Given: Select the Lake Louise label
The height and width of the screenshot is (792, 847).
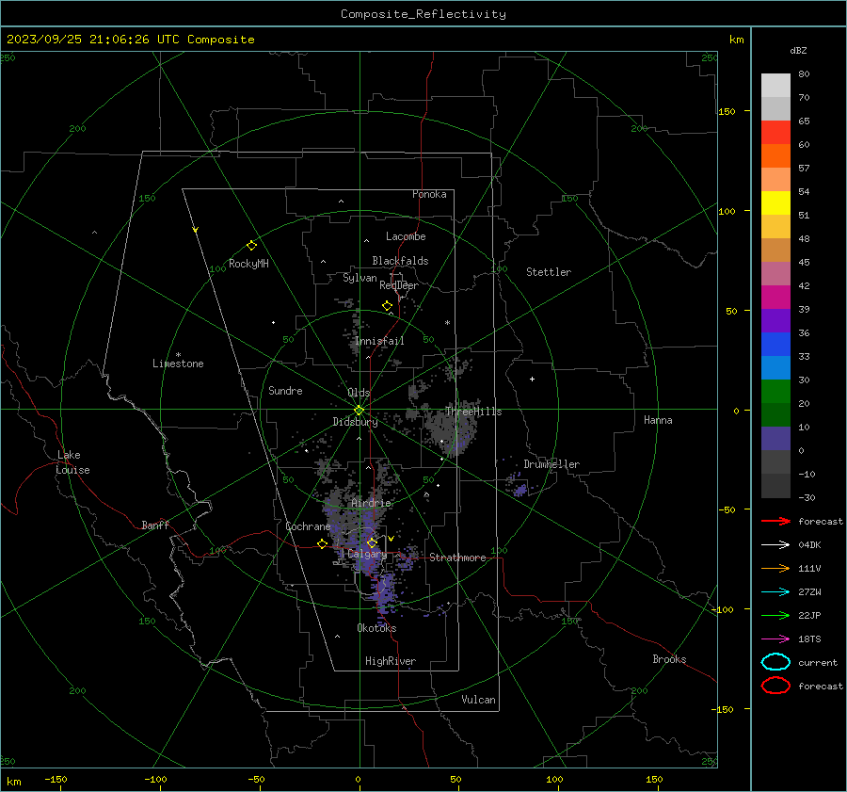Looking at the screenshot, I should tap(73, 462).
